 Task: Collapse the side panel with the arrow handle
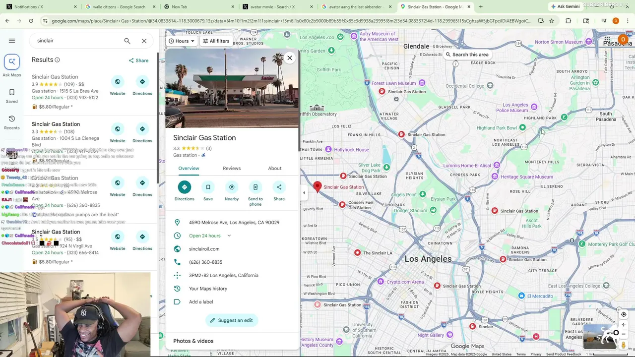pos(304,193)
